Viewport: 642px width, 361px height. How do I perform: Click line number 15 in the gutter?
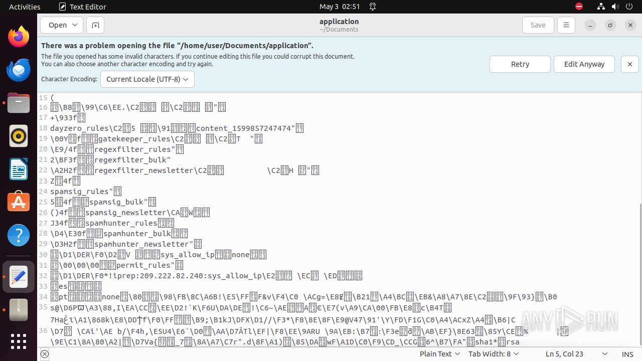pos(43,98)
